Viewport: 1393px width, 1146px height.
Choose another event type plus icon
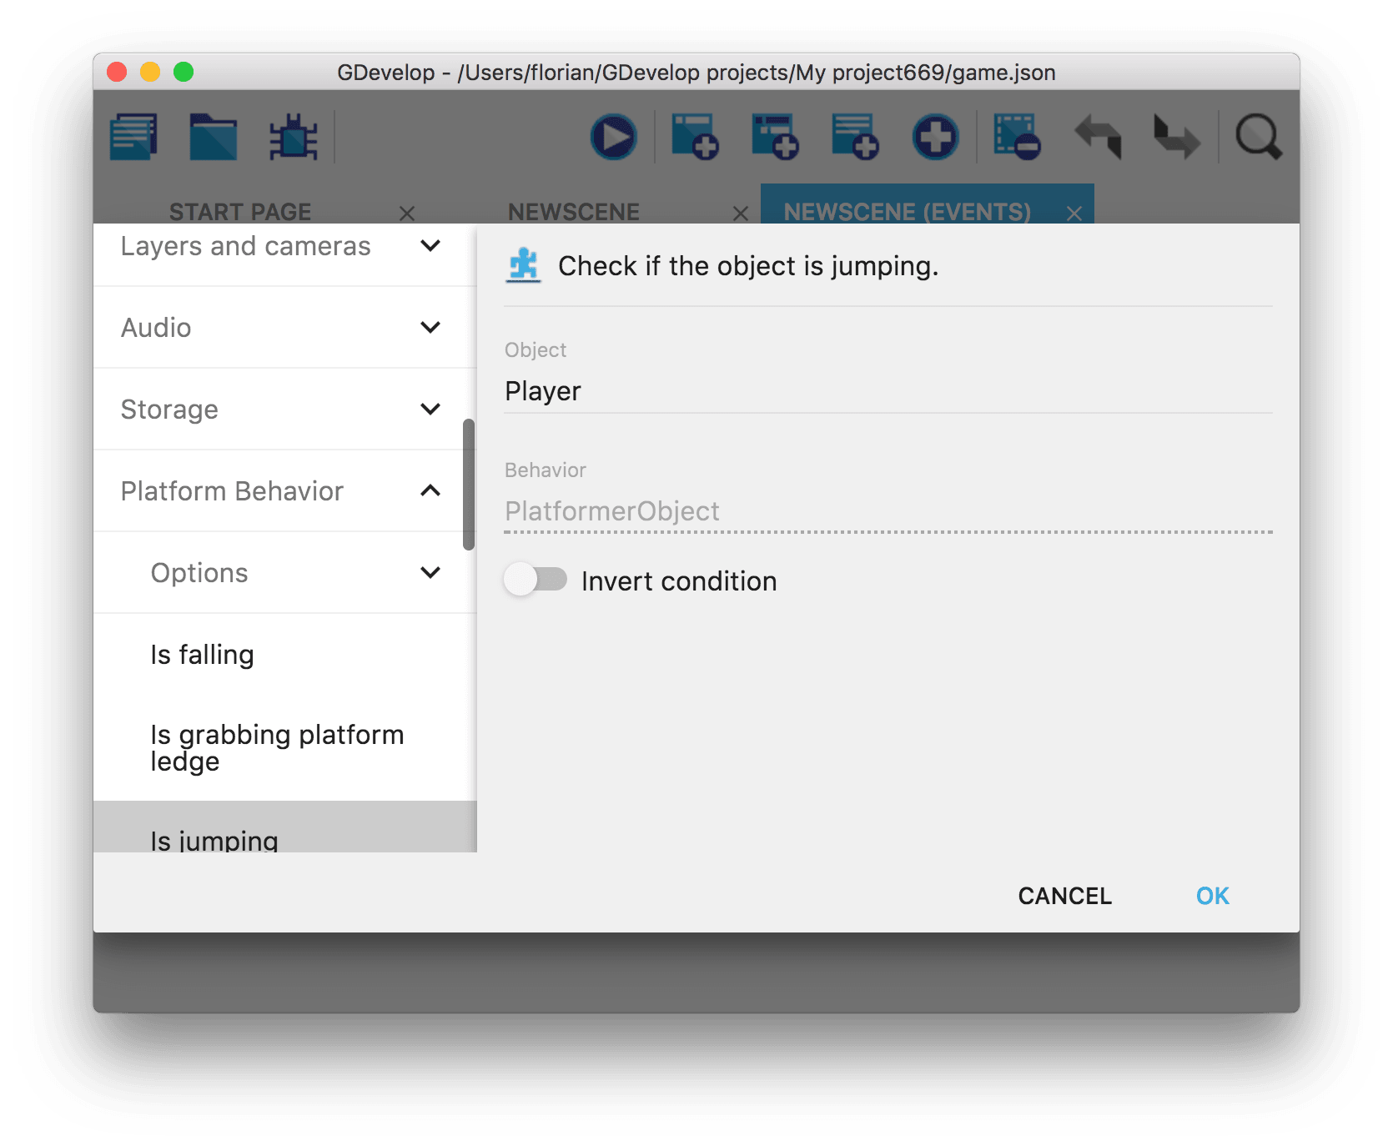click(935, 137)
